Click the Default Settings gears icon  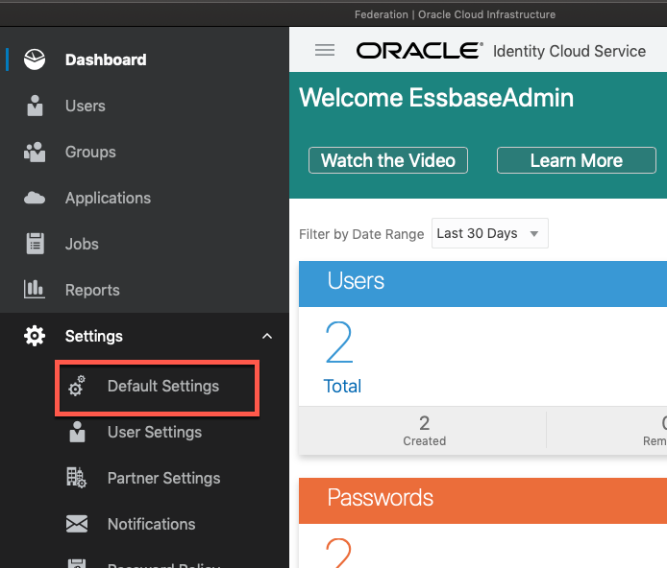[x=77, y=386]
